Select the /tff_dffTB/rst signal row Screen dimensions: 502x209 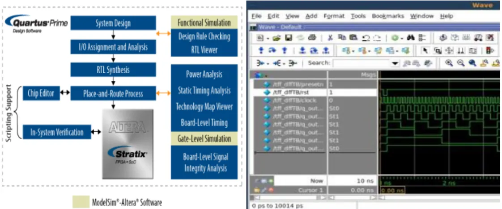[290, 92]
